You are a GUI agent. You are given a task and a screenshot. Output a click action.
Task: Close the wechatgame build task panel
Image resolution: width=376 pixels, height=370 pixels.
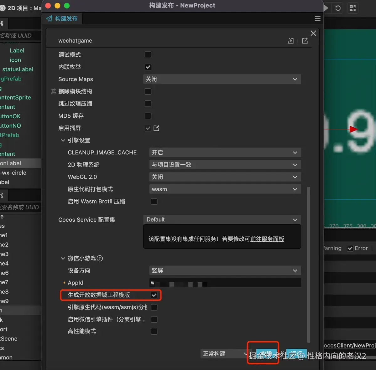tap(313, 33)
